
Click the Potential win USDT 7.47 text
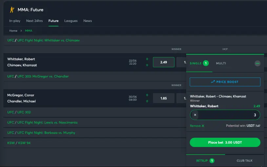coord(243,126)
